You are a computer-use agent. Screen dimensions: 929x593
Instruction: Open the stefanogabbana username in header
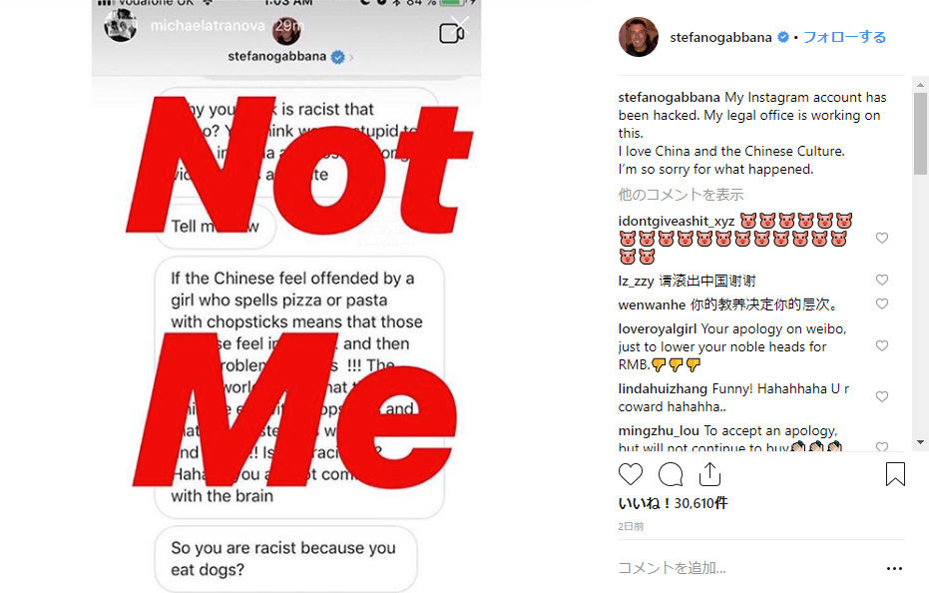click(720, 37)
